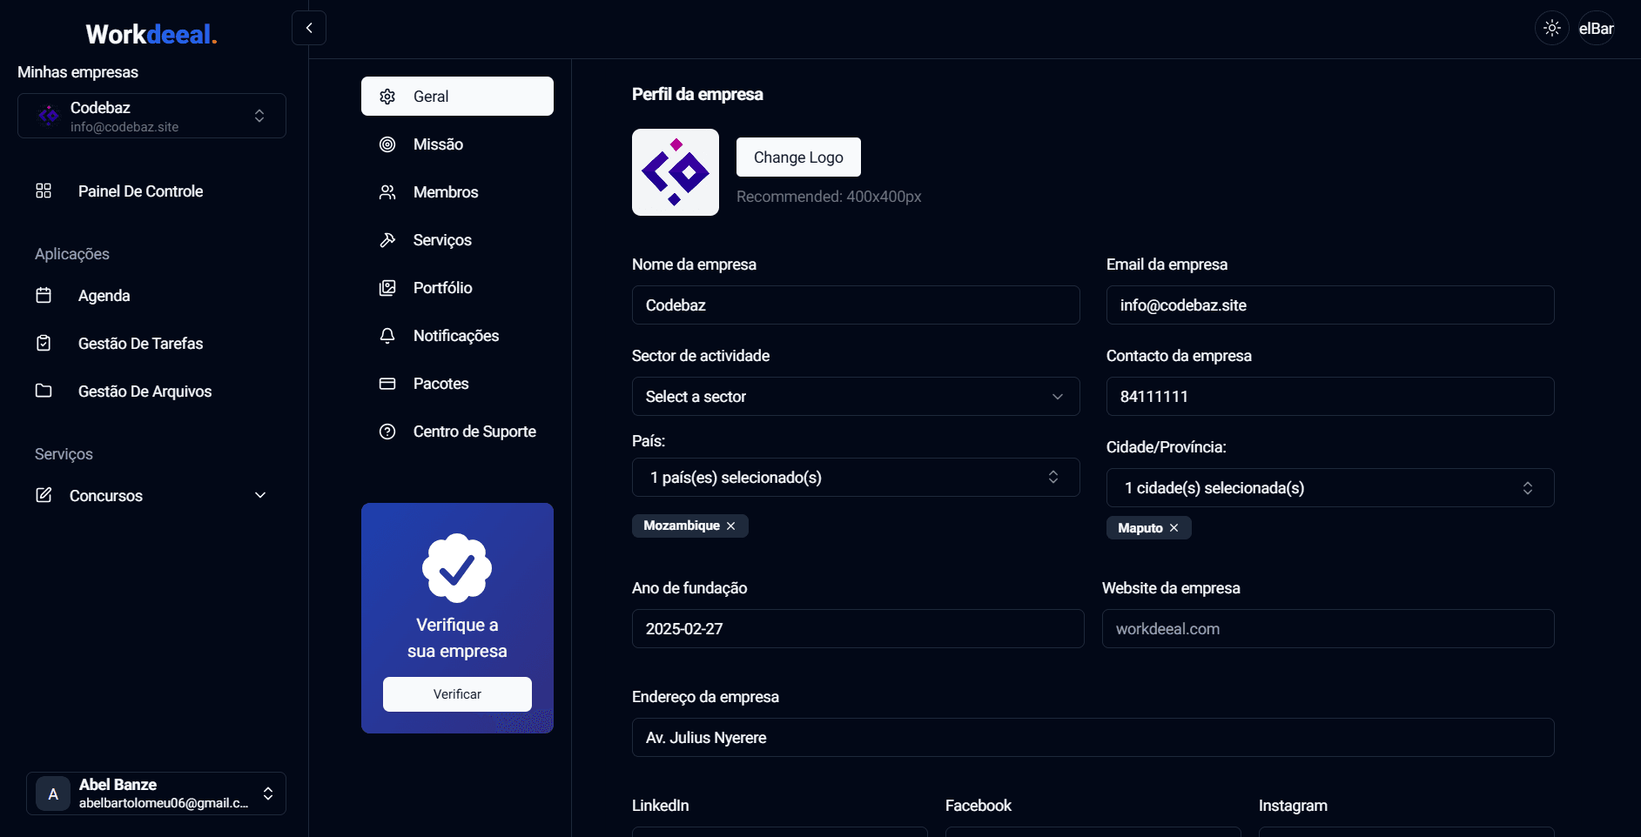Screen dimensions: 1641x837
Task: Click the Verificar button
Action: pyautogui.click(x=457, y=694)
